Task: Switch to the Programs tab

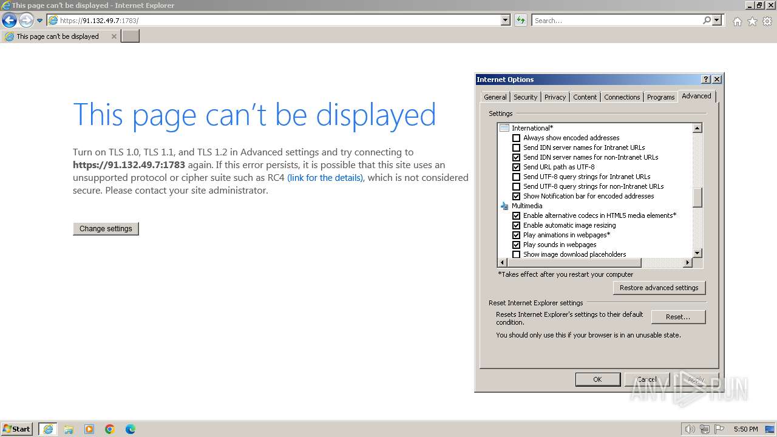Action: click(x=660, y=97)
